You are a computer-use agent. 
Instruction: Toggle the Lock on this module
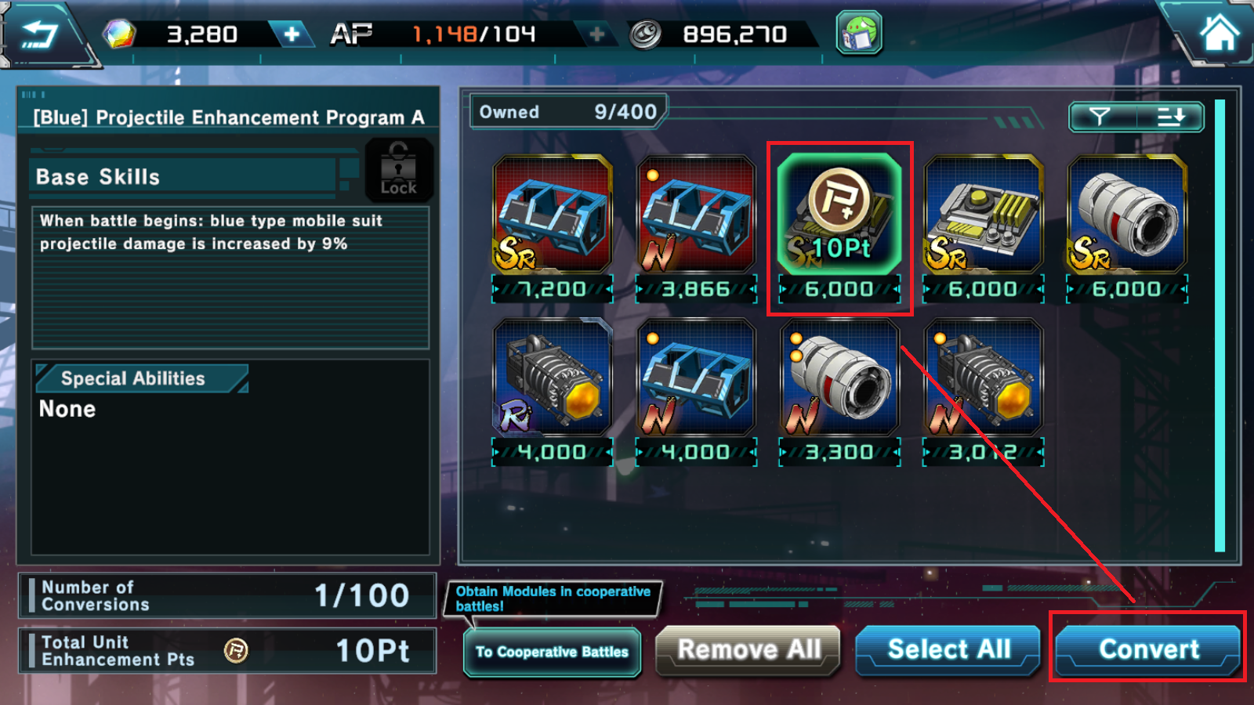398,169
